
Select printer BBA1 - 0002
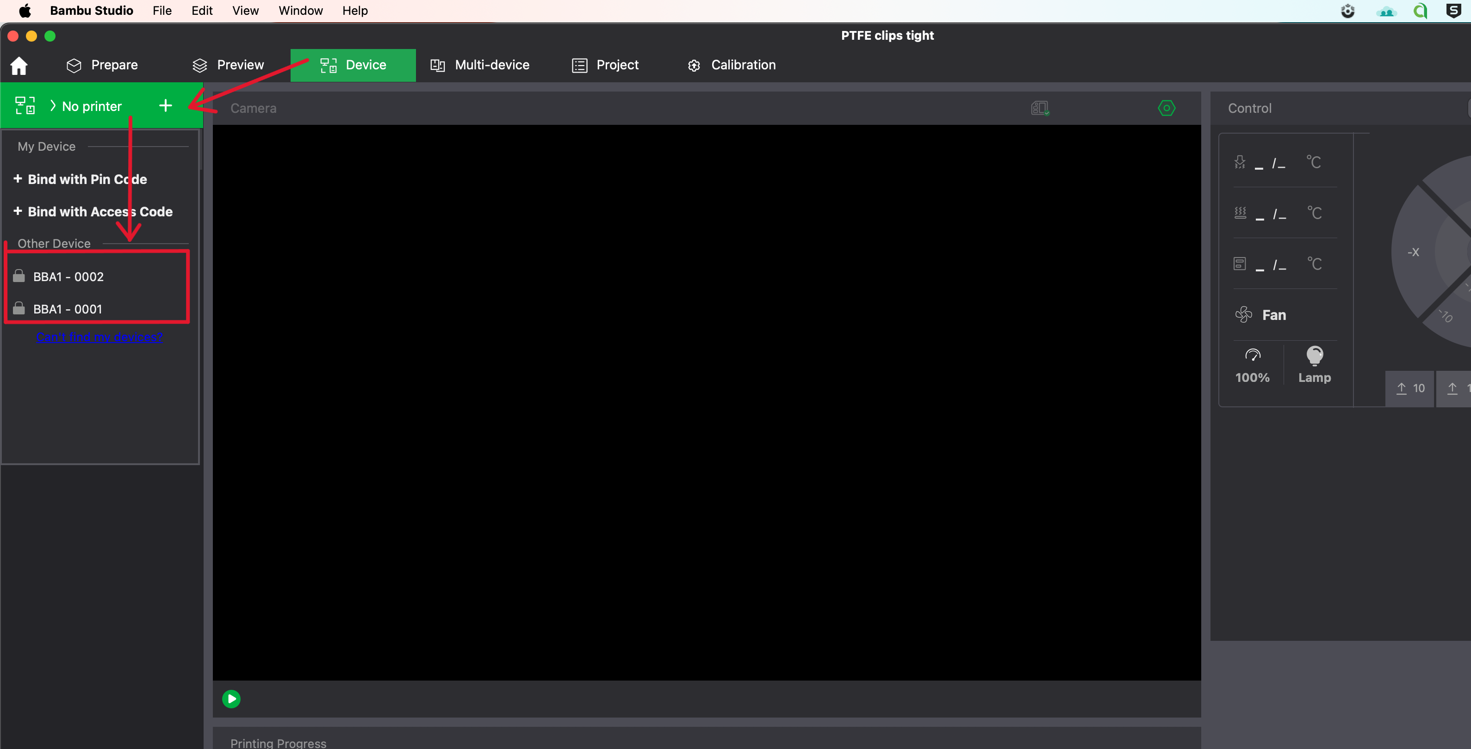click(68, 276)
